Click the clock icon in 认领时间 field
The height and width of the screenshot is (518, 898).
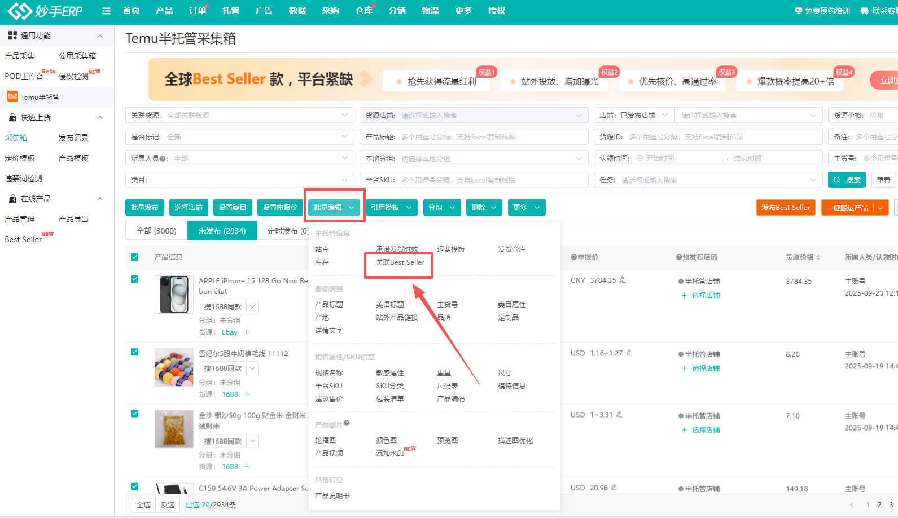pos(639,159)
